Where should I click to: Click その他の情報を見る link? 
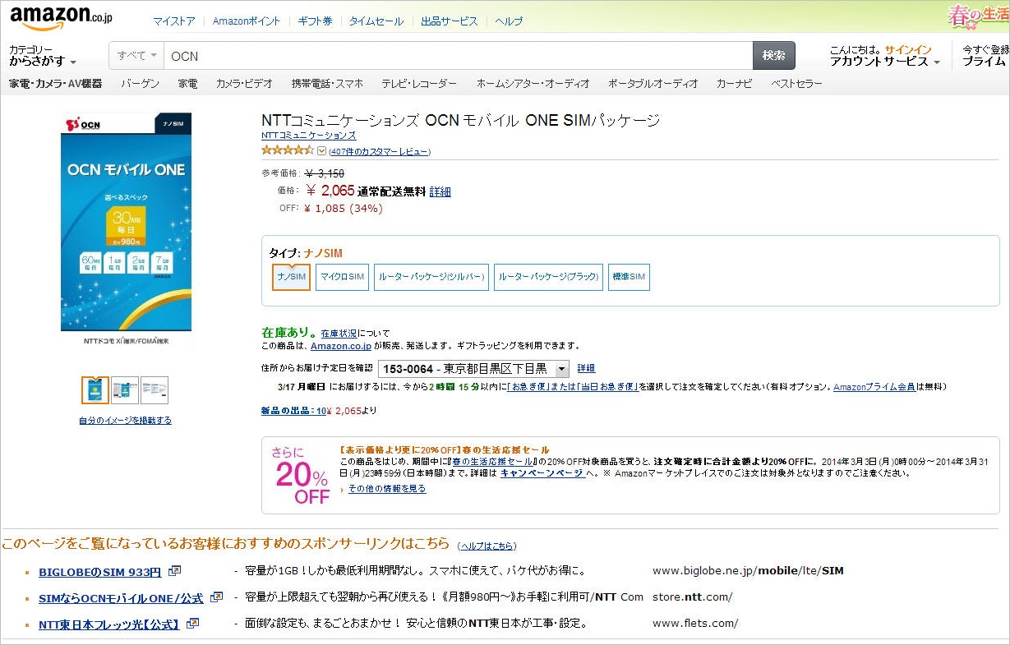(387, 489)
